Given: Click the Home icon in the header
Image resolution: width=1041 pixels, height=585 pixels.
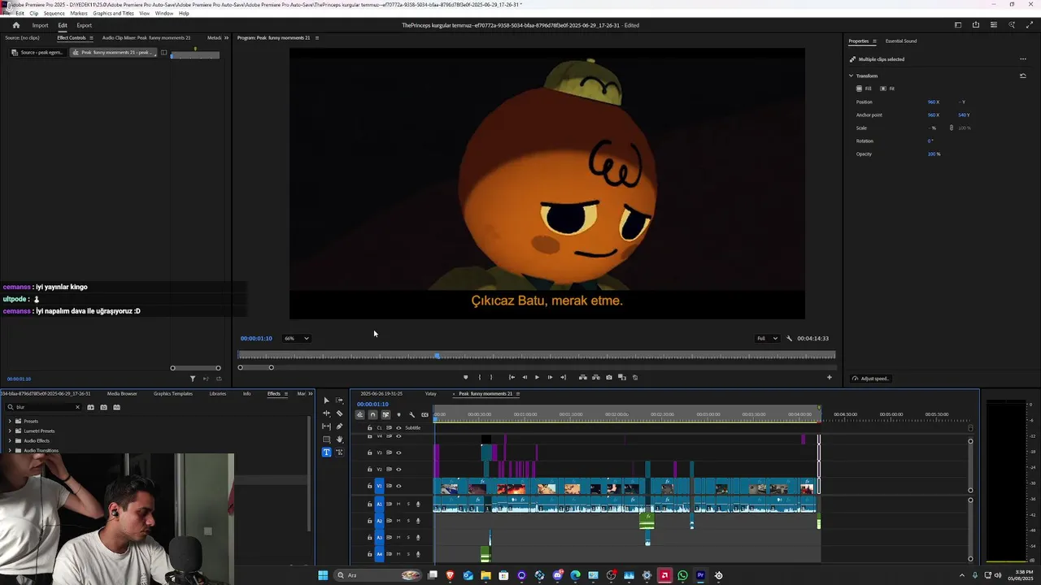Looking at the screenshot, I should tap(15, 25).
